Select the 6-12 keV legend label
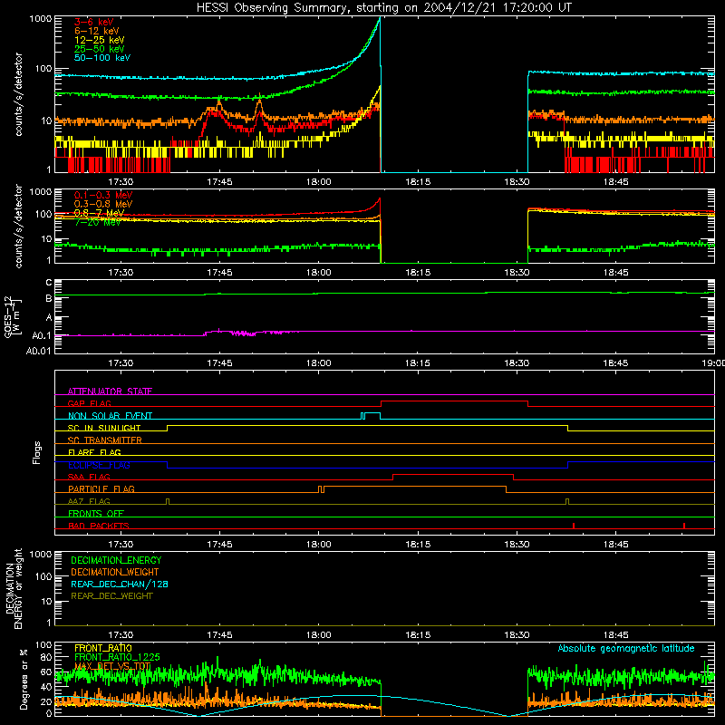The width and height of the screenshot is (725, 725). 97,31
